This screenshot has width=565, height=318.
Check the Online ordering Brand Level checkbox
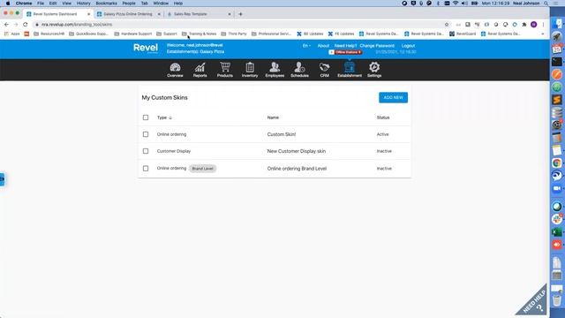click(x=146, y=169)
